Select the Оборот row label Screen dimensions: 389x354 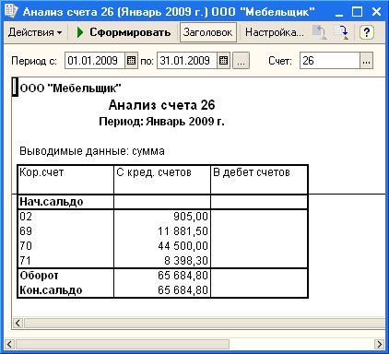pyautogui.click(x=39, y=276)
